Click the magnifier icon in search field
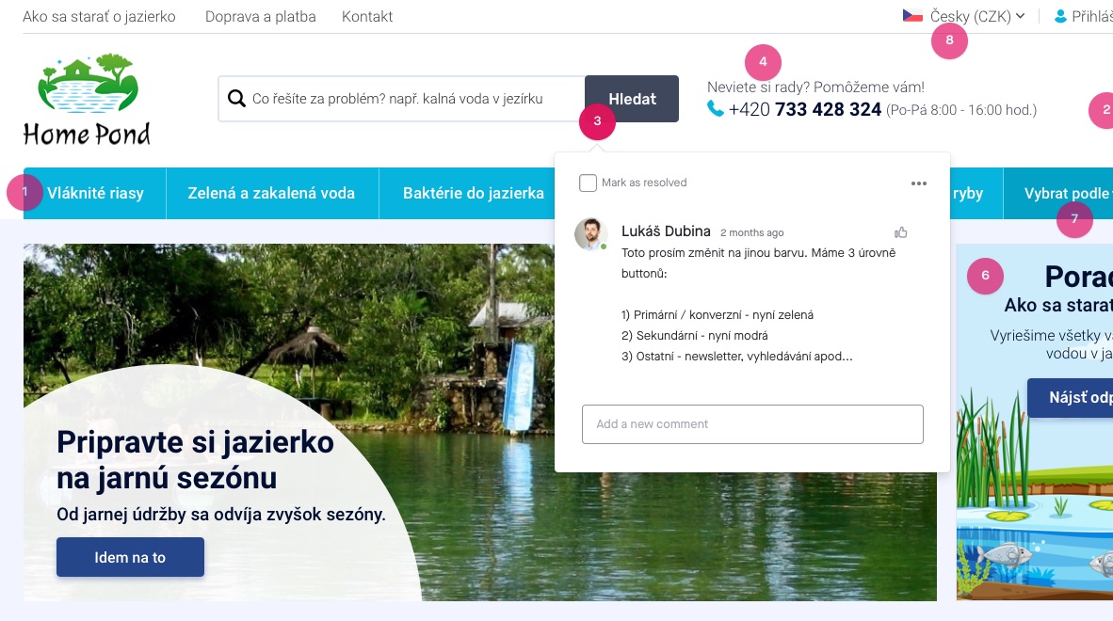This screenshot has height=621, width=1113. pos(236,99)
